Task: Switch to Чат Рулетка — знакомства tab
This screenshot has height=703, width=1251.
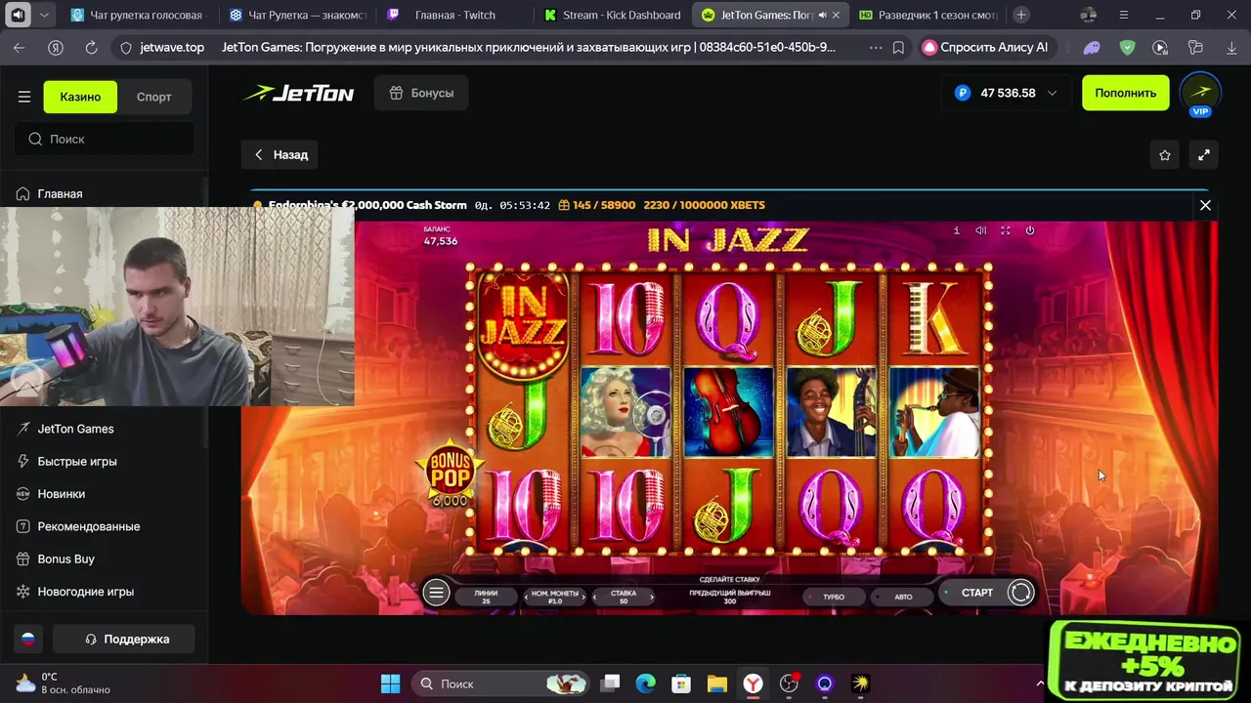Action: pyautogui.click(x=297, y=15)
